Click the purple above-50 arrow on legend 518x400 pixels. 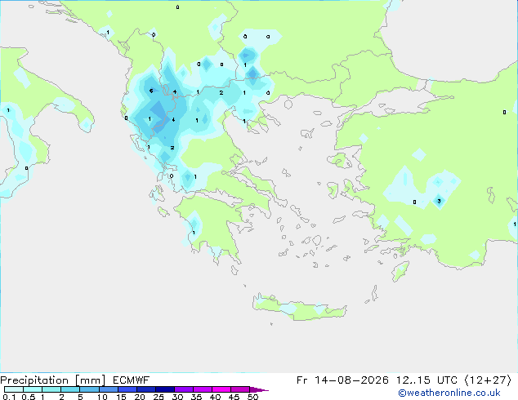(259, 389)
